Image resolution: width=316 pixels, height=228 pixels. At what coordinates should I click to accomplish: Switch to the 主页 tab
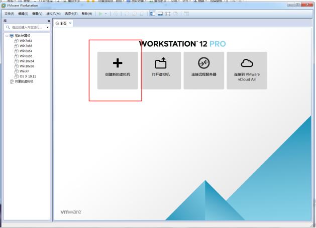[x=63, y=24]
